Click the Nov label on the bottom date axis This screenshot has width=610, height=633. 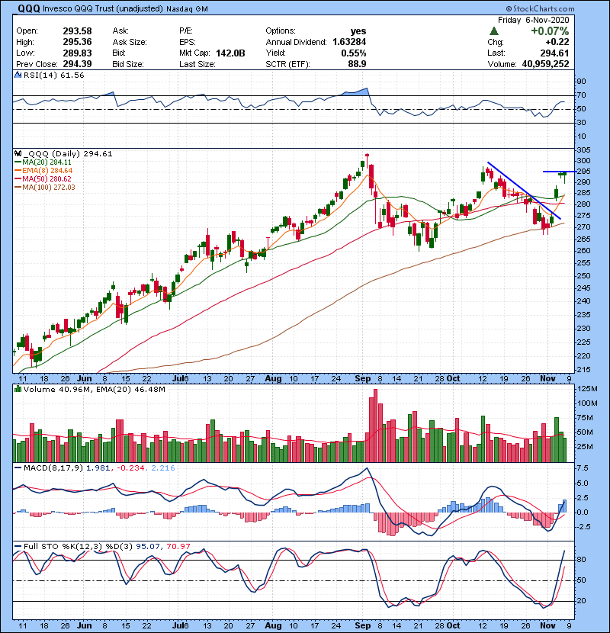[547, 625]
